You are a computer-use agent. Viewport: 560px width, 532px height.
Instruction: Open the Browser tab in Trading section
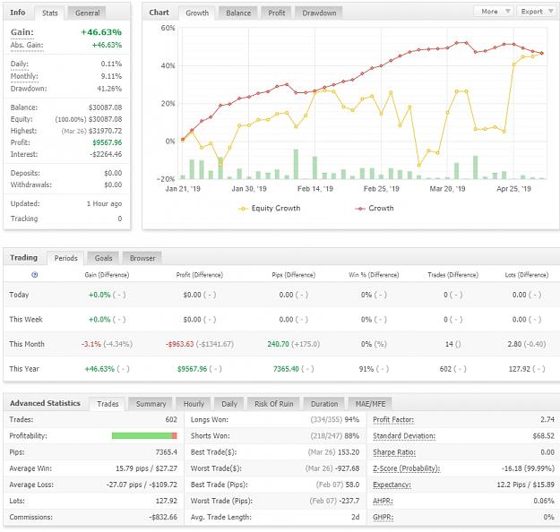click(142, 258)
